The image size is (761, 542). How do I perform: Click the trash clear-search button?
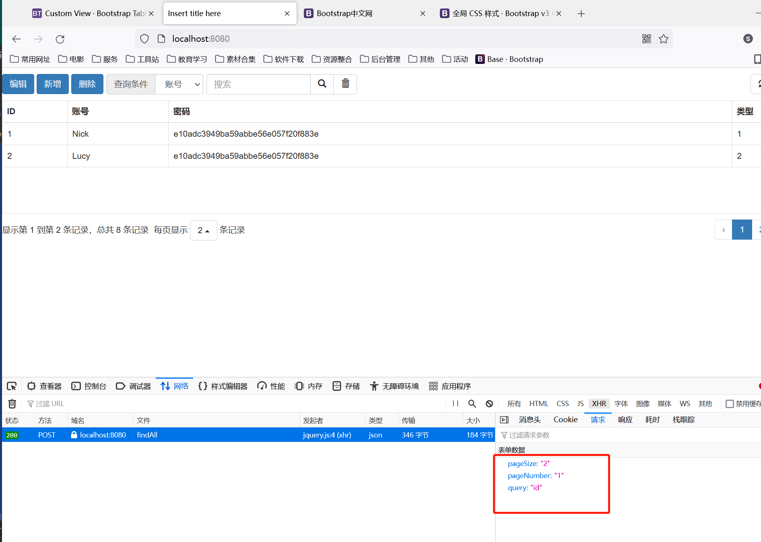tap(345, 84)
